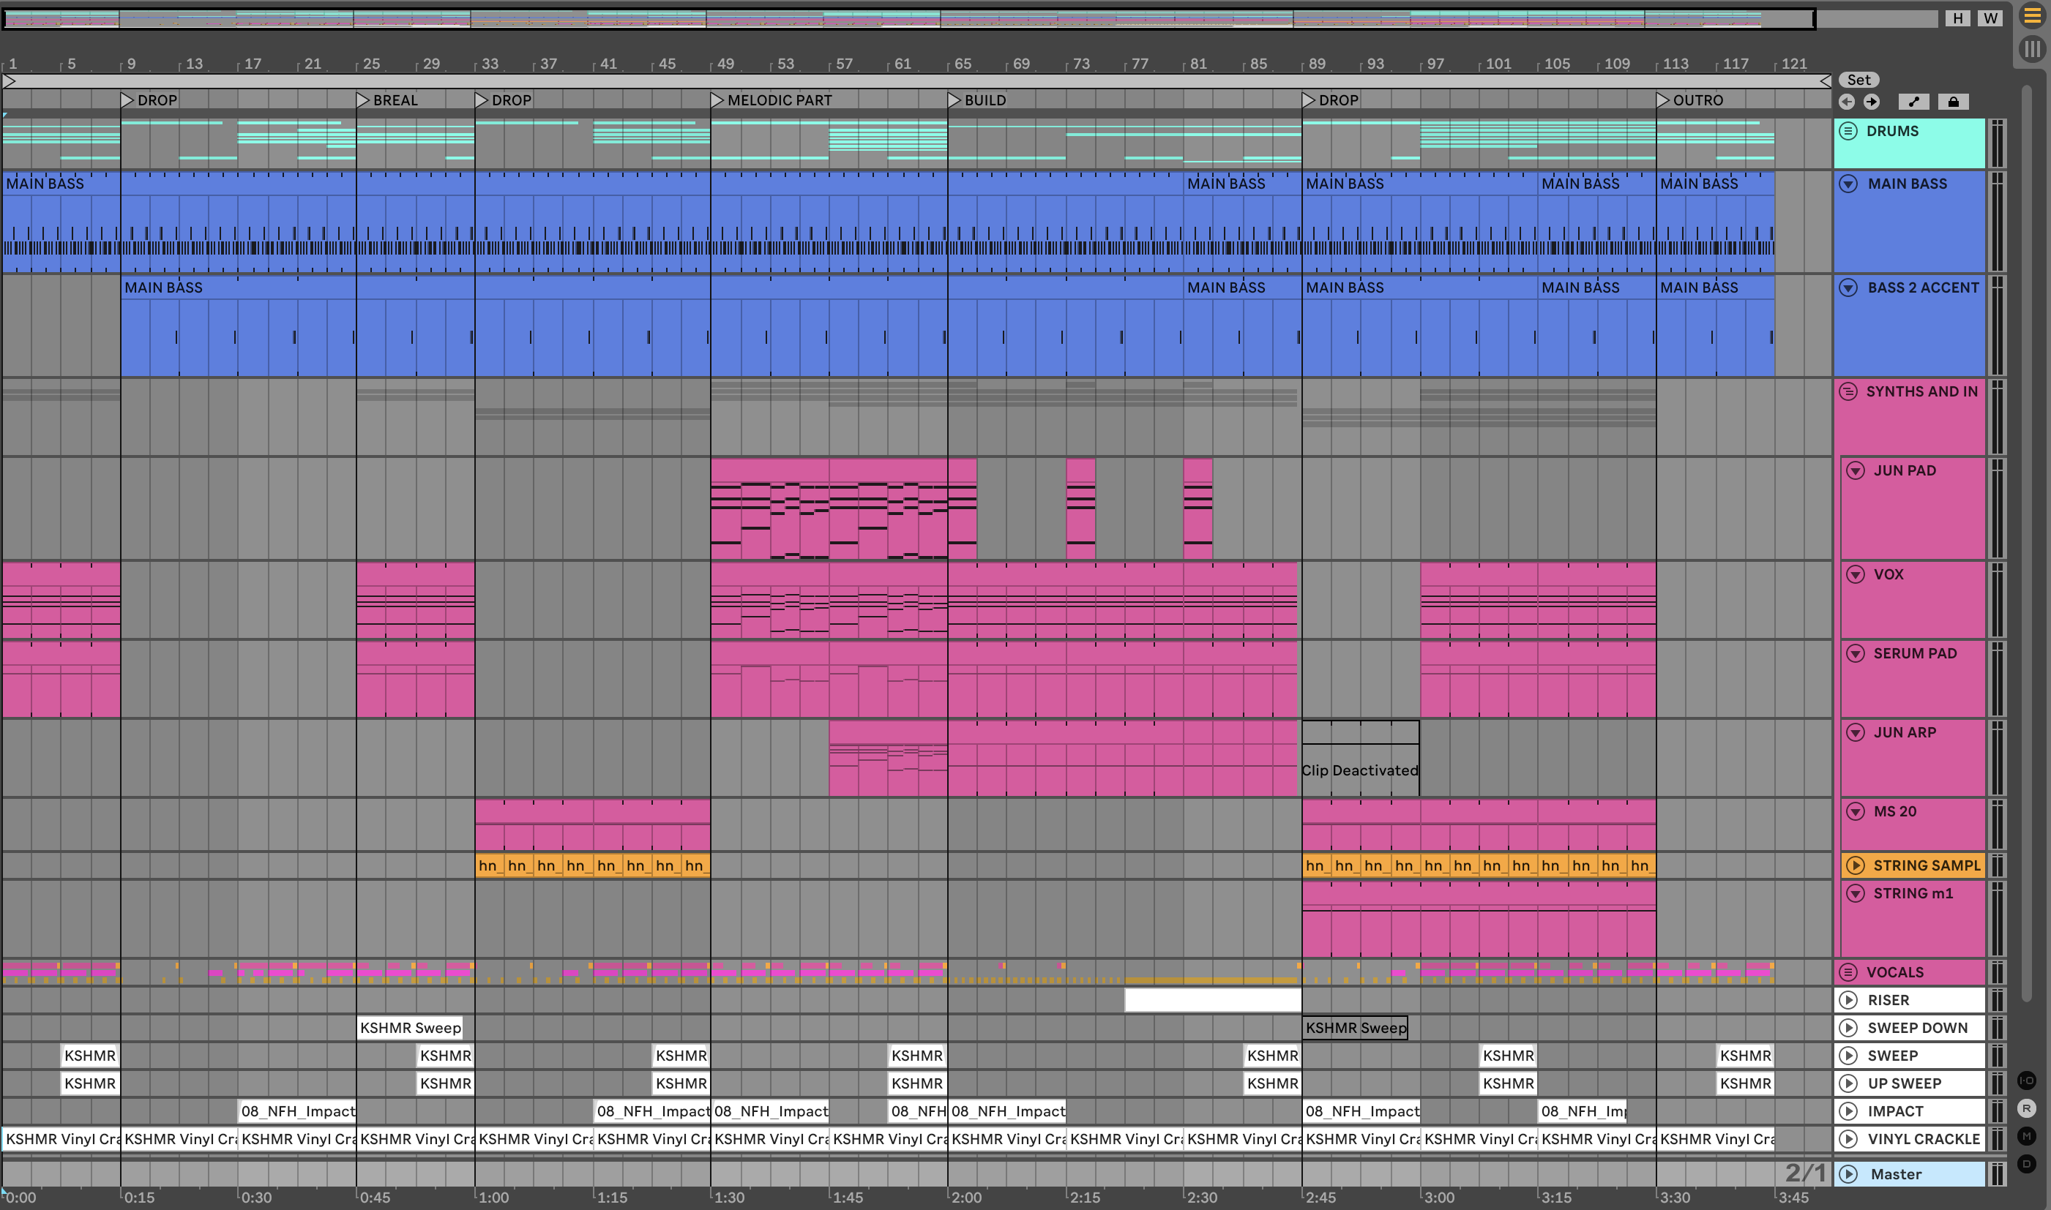Toggle the Returns (R) section visibility
Screen dimensions: 2051x1210
2027,1109
